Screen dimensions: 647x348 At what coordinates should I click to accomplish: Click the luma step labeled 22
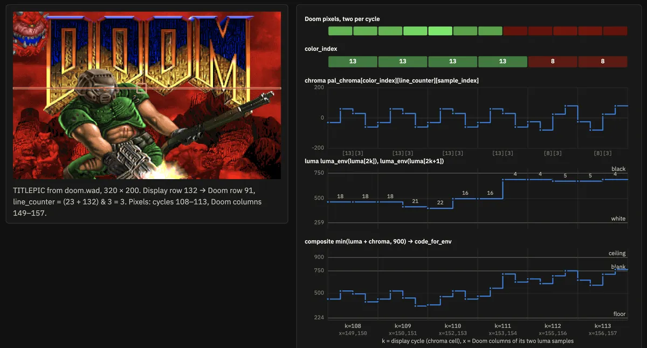coord(440,202)
